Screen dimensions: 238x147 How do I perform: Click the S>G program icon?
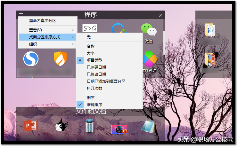point(90,28)
